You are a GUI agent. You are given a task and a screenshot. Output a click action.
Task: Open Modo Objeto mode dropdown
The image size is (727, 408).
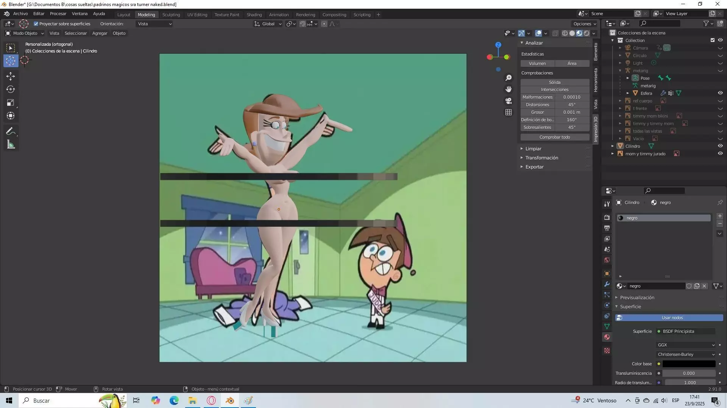click(x=25, y=33)
